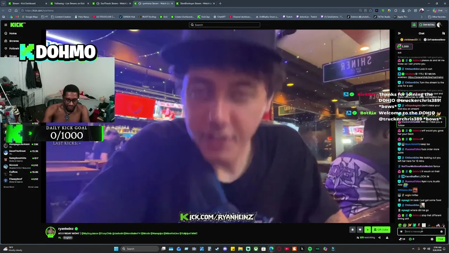Open the profile avatar menu in Kick header
449x253 pixels.
pyautogui.click(x=439, y=25)
